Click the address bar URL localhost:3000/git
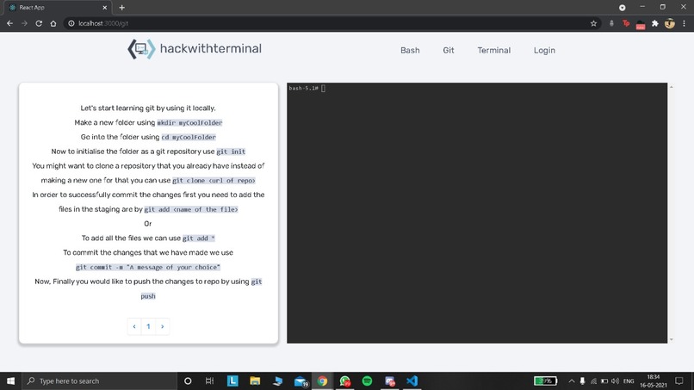Image resolution: width=694 pixels, height=390 pixels. (103, 23)
